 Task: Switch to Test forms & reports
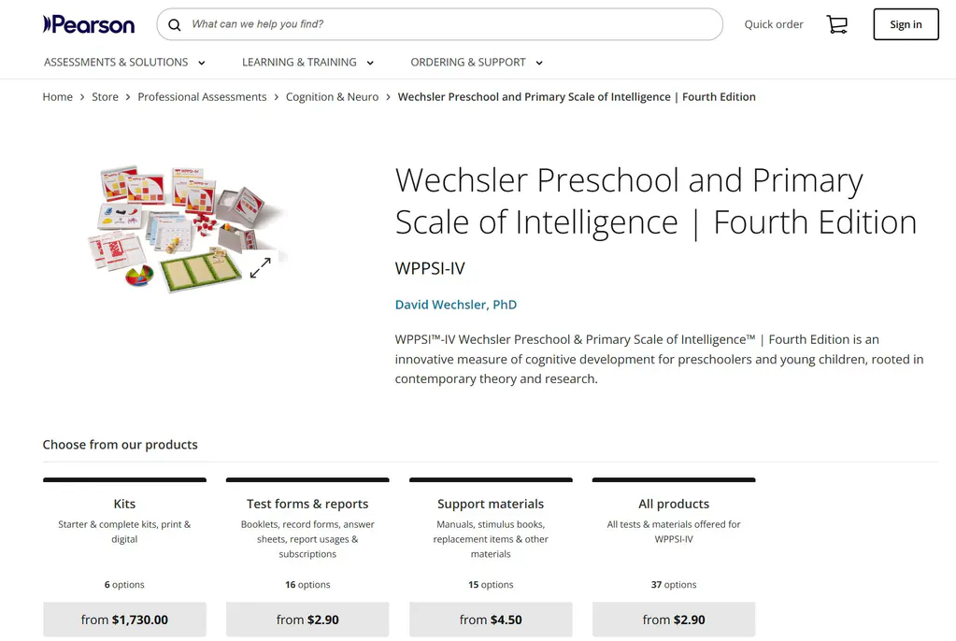pos(307,504)
